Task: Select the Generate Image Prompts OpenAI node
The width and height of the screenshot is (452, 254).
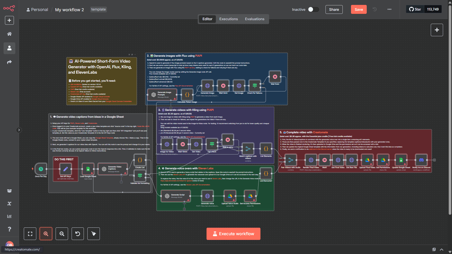Action: pyautogui.click(x=162, y=95)
